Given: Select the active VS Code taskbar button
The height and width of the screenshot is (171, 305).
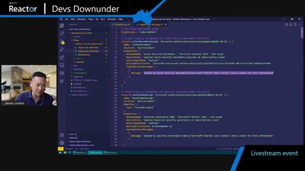Looking at the screenshot, I should (95, 152).
